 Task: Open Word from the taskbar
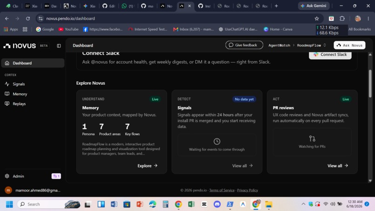(114, 204)
